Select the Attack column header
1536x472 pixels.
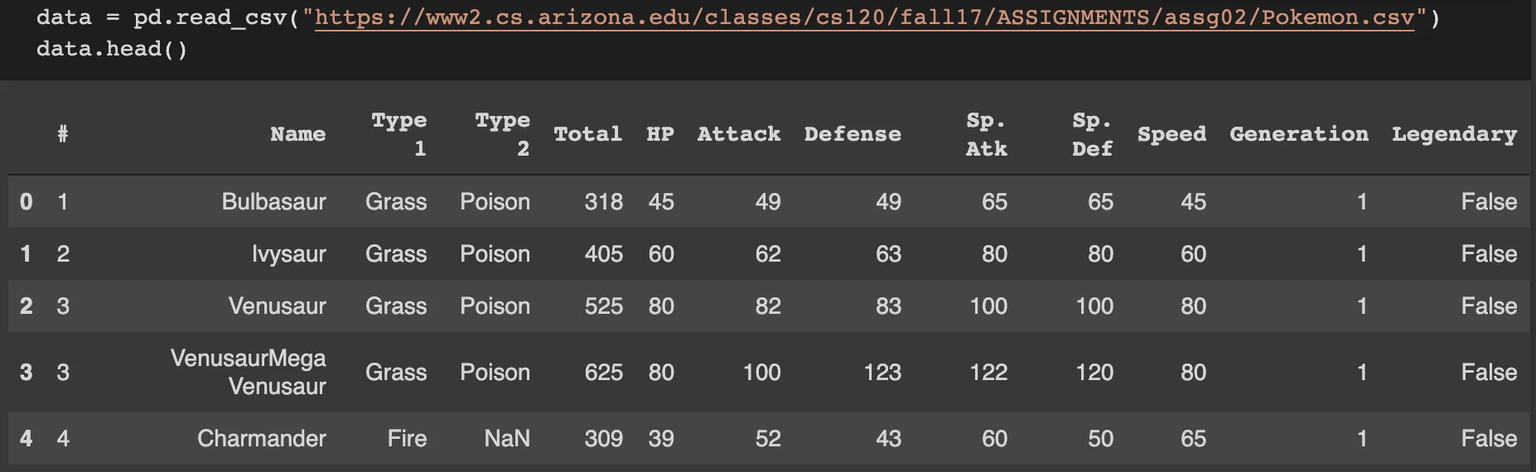(x=738, y=134)
